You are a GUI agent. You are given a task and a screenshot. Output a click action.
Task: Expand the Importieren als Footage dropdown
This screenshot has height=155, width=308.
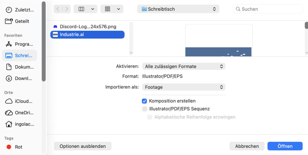pos(183,87)
